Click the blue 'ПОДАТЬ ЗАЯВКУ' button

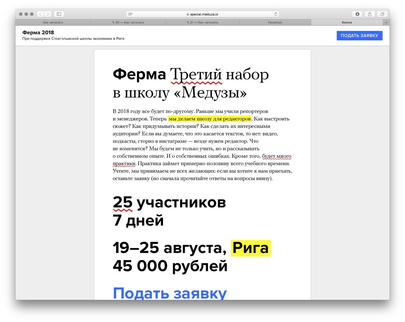pyautogui.click(x=359, y=35)
